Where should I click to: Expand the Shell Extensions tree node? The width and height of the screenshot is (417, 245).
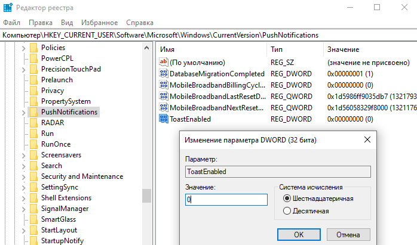[x=23, y=199]
